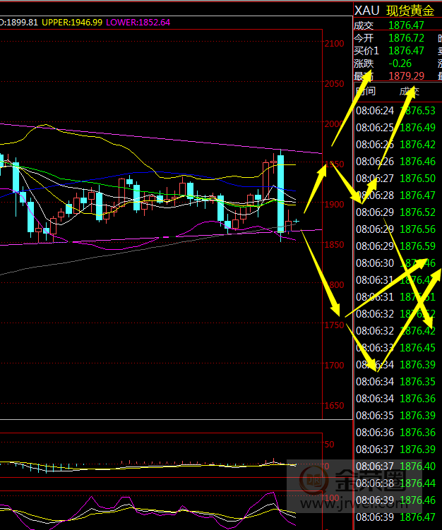Image resolution: width=442 pixels, height=530 pixels.
Task: Select the 今开 value 1876.72
Action: 406,38
